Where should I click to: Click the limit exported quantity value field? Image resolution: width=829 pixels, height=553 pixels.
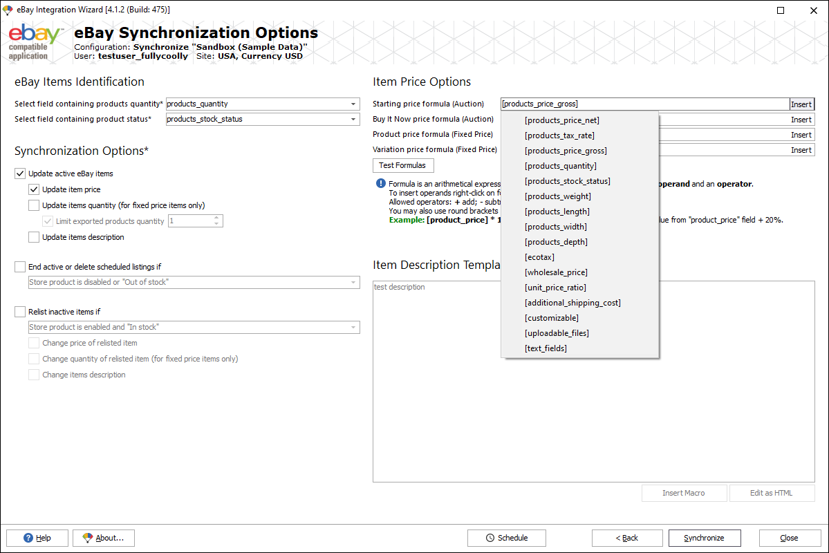pyautogui.click(x=190, y=221)
